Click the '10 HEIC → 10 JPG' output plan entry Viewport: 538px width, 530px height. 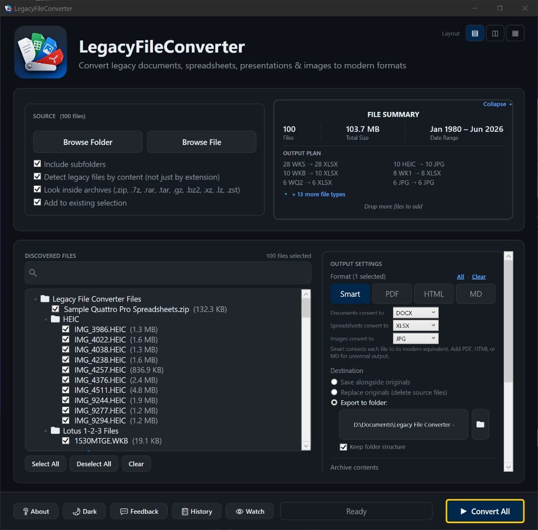[x=419, y=164]
